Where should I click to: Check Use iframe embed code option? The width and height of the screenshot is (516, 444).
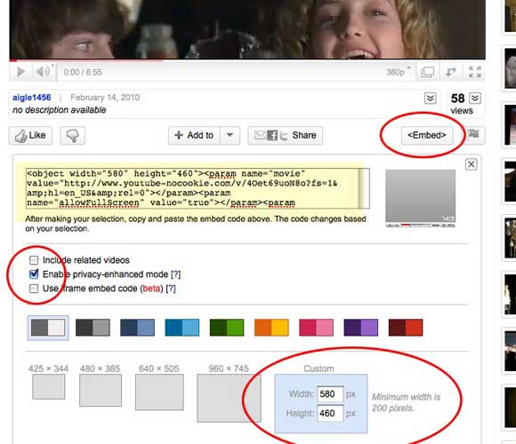point(34,289)
